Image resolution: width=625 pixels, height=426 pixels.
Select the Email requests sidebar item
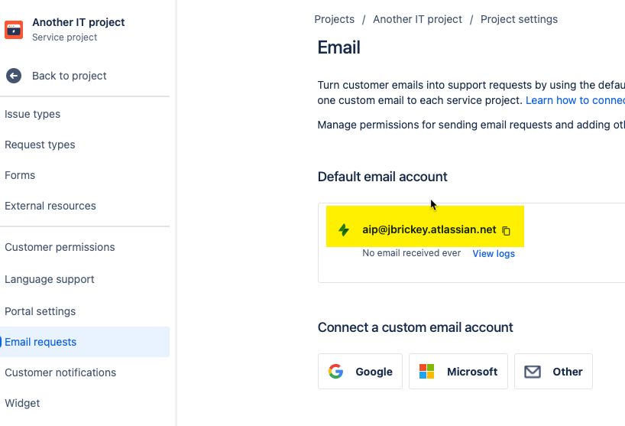pos(85,342)
